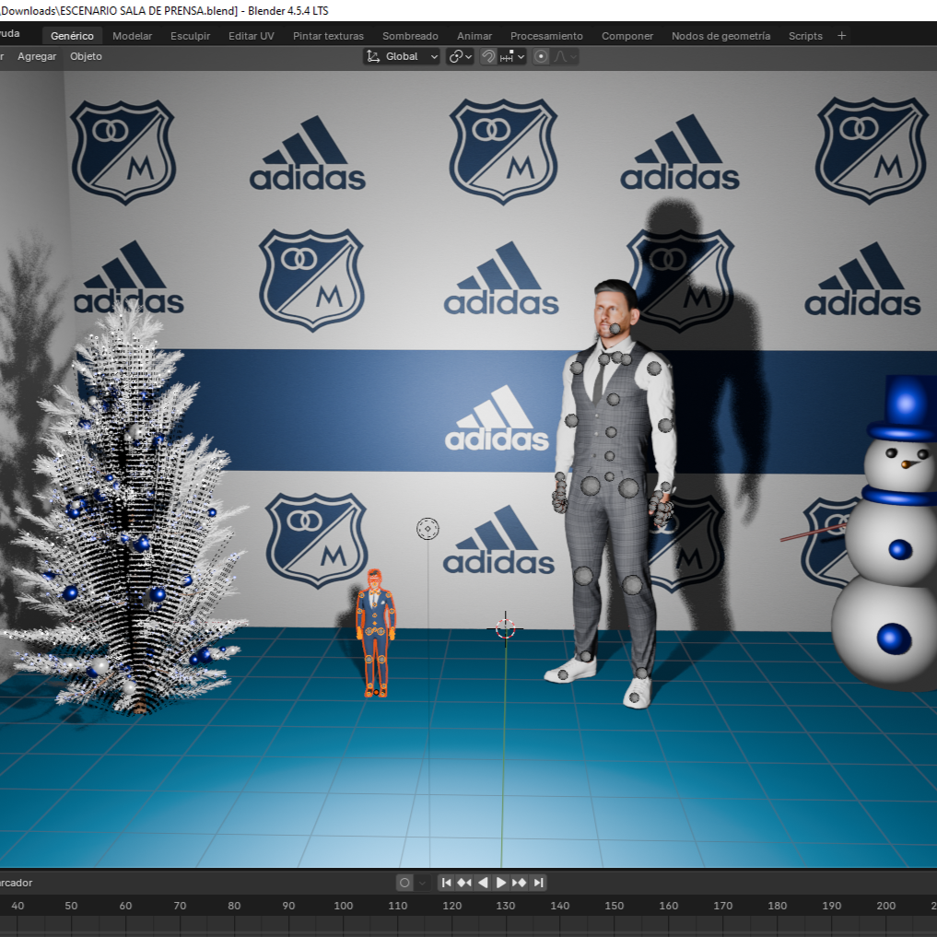The width and height of the screenshot is (937, 937).
Task: Select the point light circle gizmo
Action: coord(428,529)
